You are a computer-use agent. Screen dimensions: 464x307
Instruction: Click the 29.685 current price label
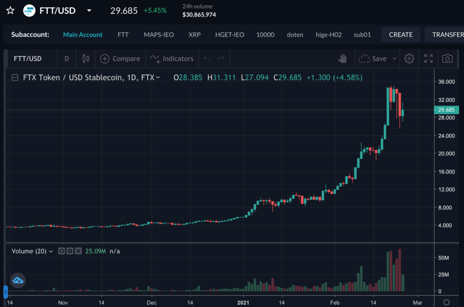click(x=446, y=110)
